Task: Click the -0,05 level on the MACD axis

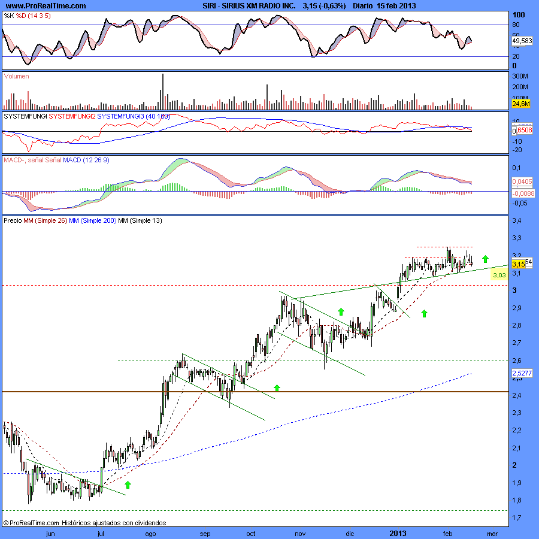Action: click(520, 203)
